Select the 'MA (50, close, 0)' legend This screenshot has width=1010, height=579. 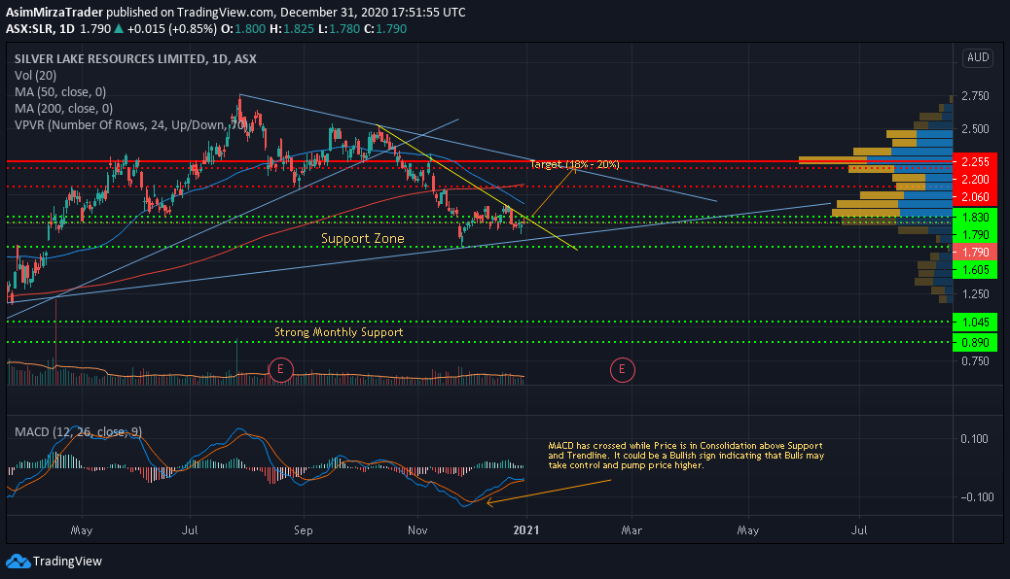click(60, 92)
